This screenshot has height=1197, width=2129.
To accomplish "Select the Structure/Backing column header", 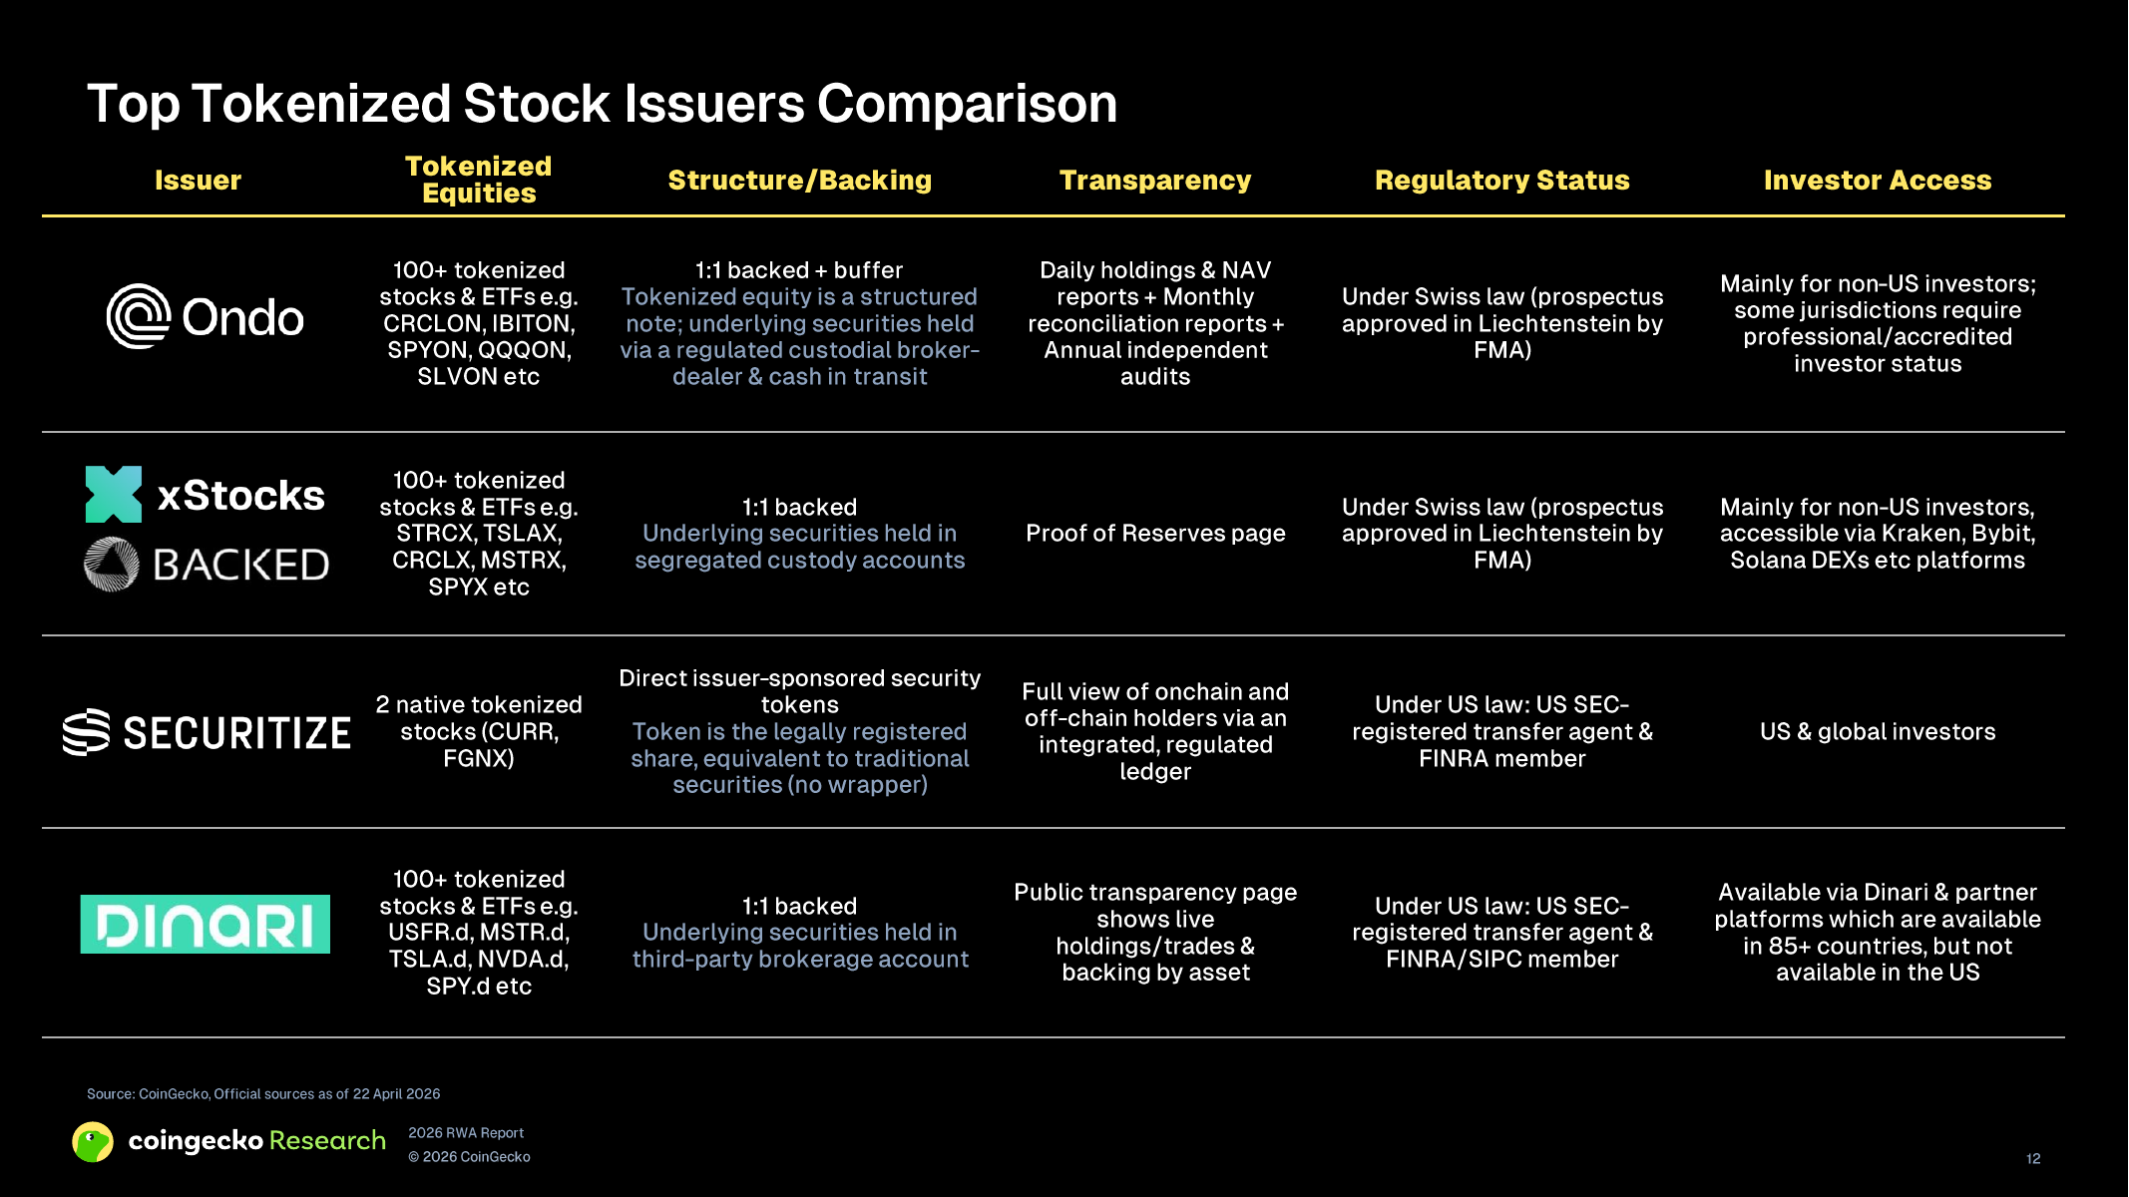I will pos(800,181).
